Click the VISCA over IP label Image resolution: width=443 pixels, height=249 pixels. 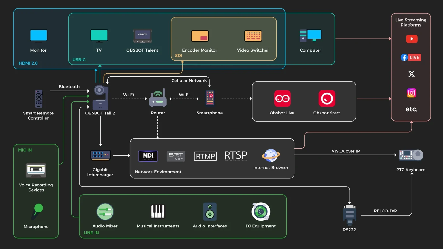(346, 151)
